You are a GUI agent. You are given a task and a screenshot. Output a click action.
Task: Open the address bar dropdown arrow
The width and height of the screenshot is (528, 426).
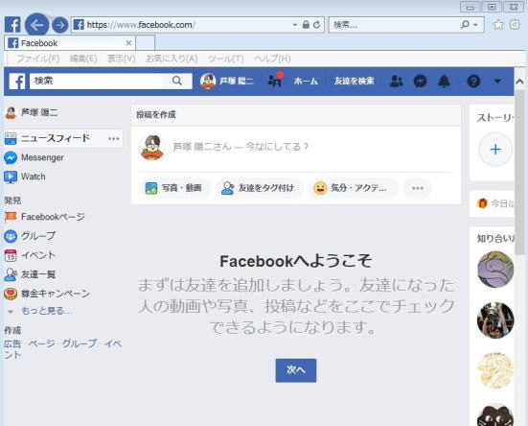tap(294, 25)
